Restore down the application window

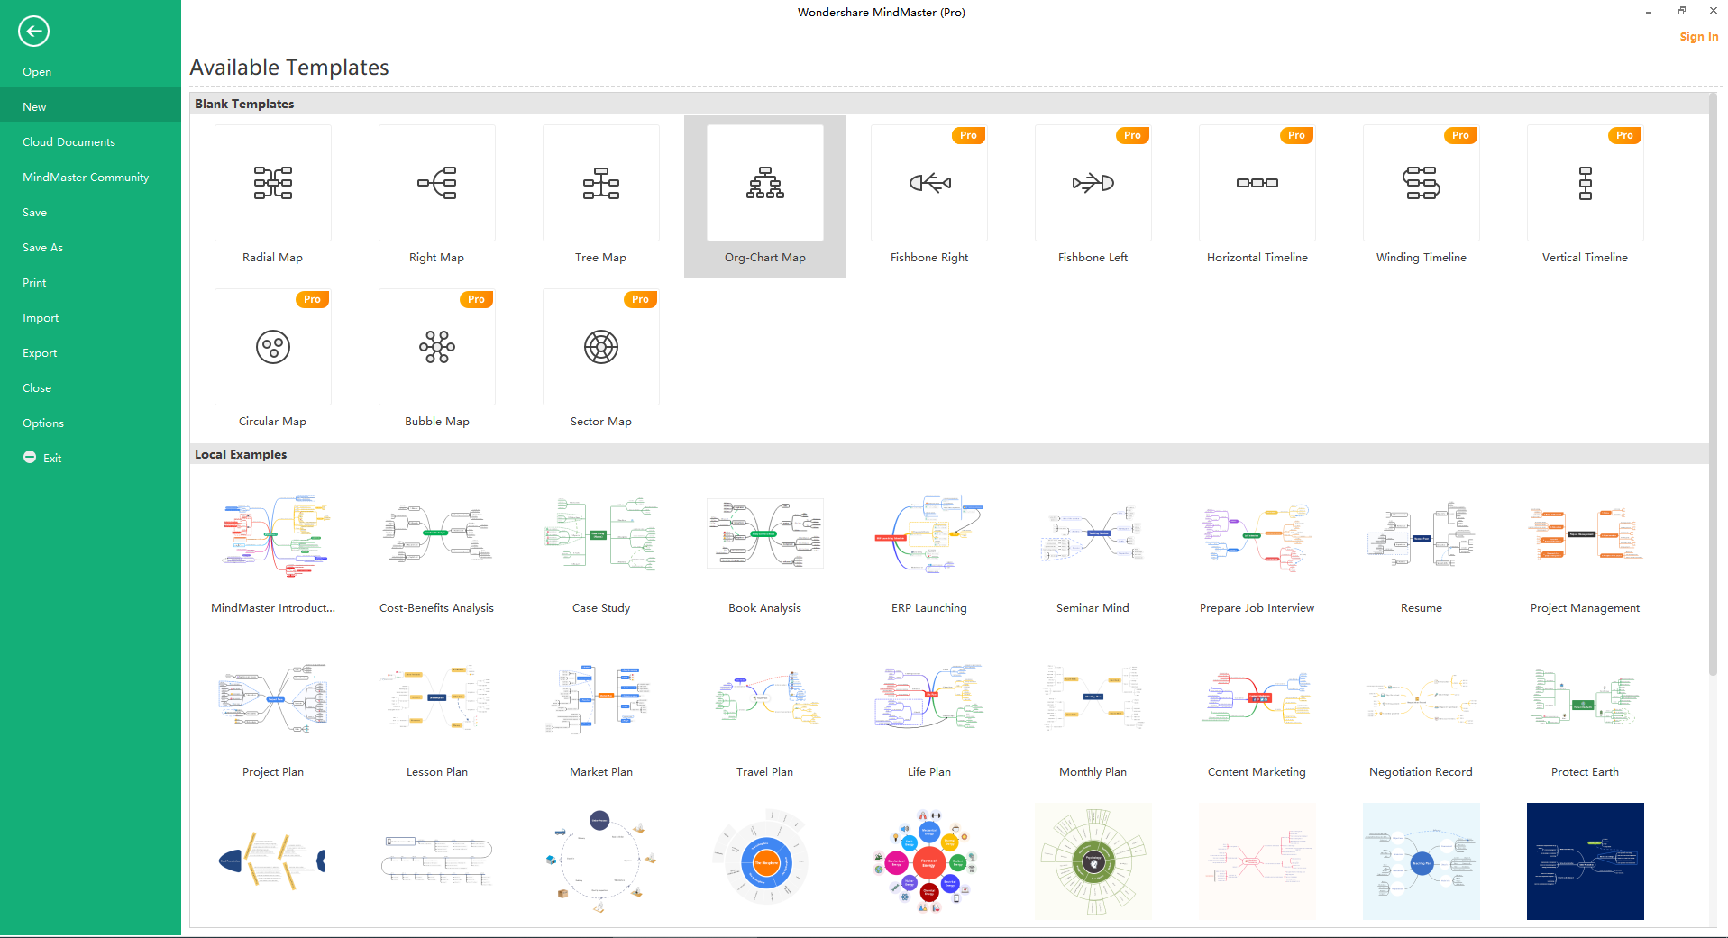pyautogui.click(x=1681, y=11)
